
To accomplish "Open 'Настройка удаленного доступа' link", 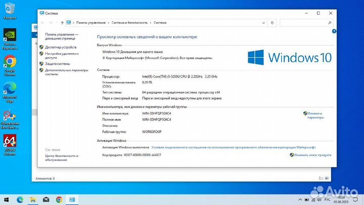I will pyautogui.click(x=62, y=56).
